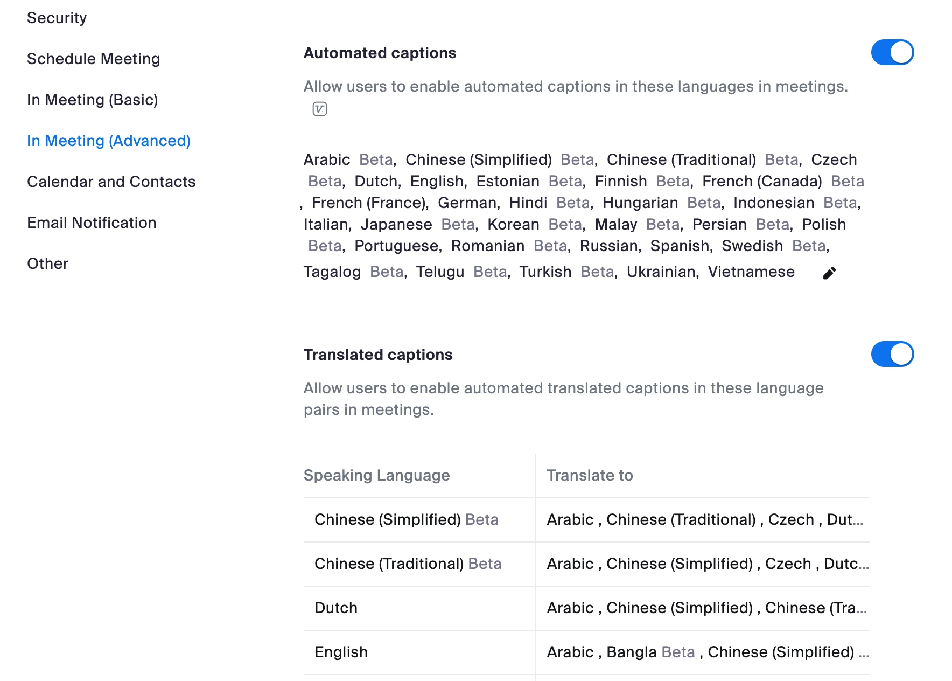Open the Email Notification settings

click(x=92, y=223)
